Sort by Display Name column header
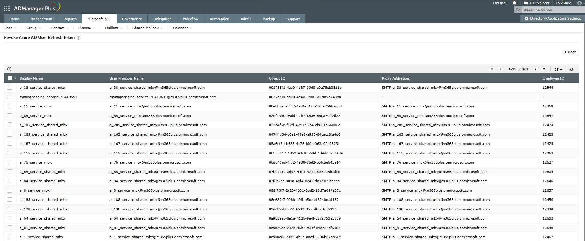Viewport: 585px width, 241px height. point(31,78)
